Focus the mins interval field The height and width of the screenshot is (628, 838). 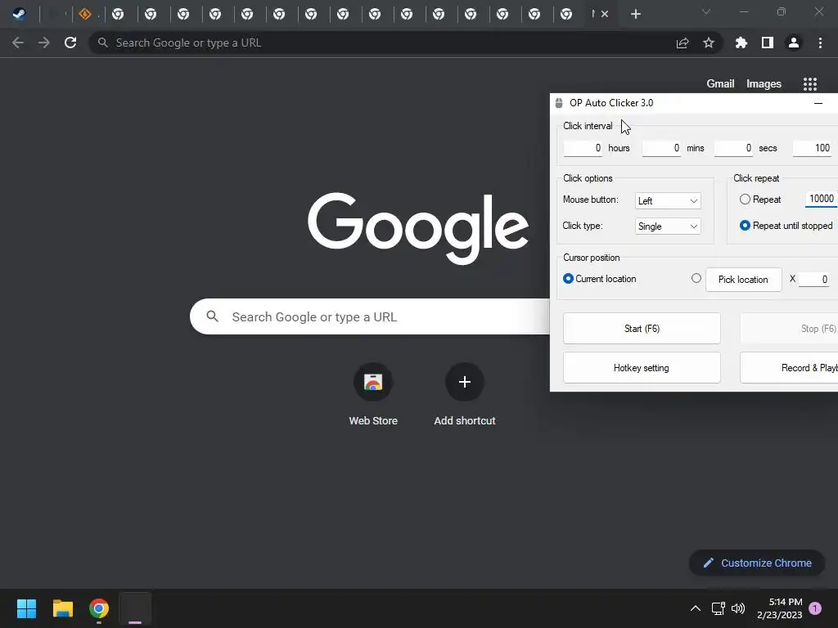point(661,148)
